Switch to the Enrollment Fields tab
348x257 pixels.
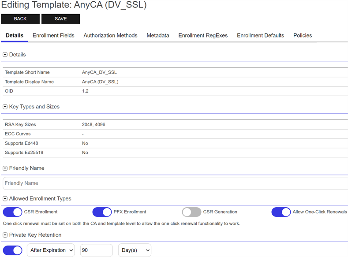point(53,35)
